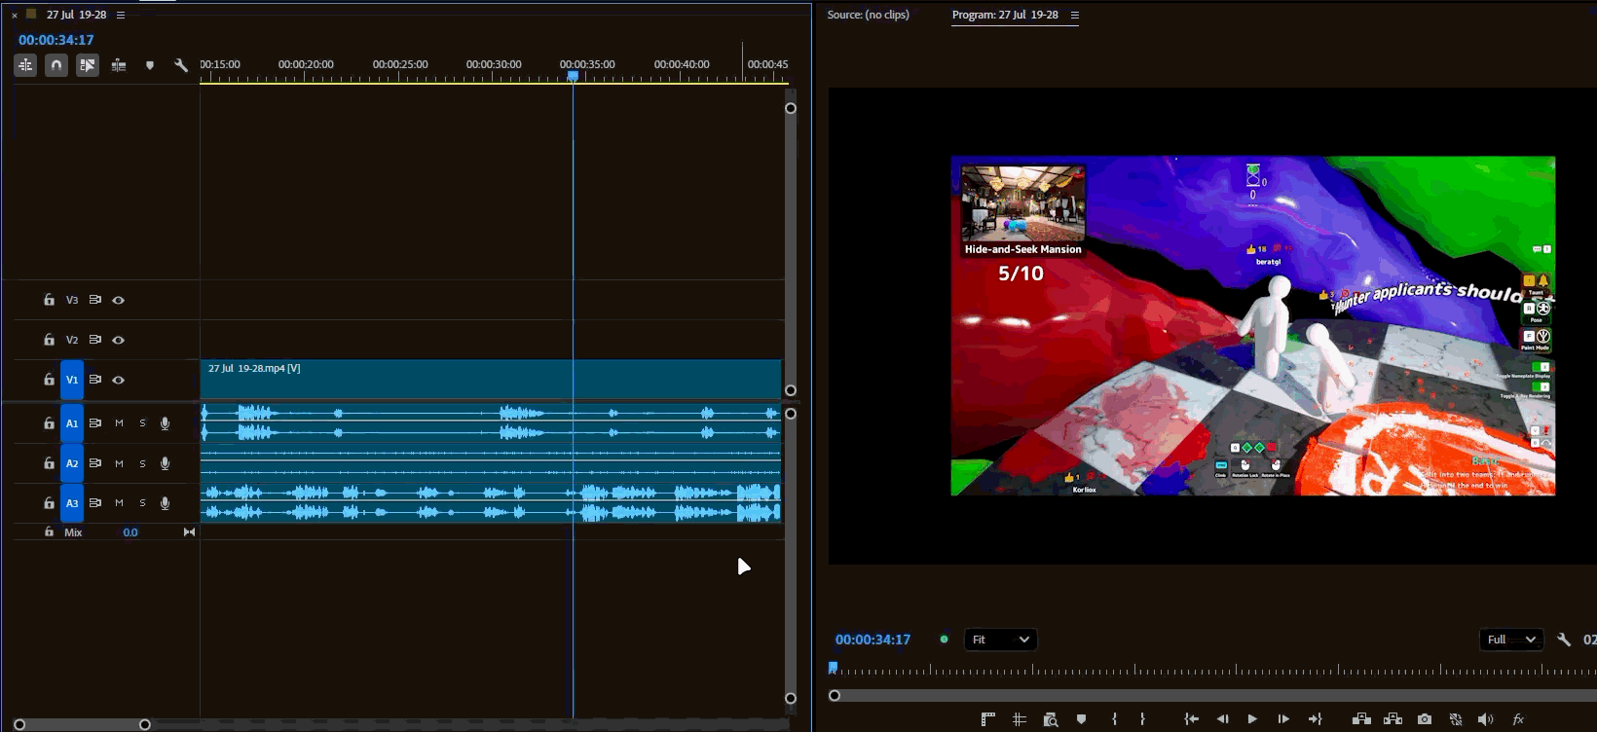Viewport: 1597px width, 732px height.
Task: Enable voice-over record on A2
Action: pyautogui.click(x=166, y=463)
